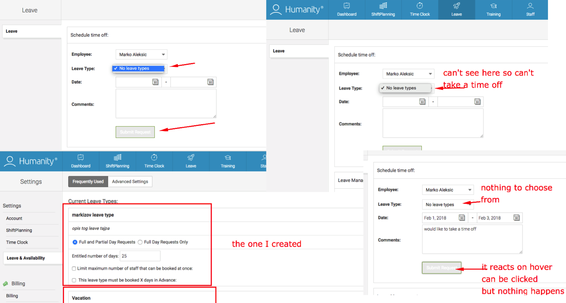566x303 pixels.
Task: Open end date calendar icon under the Humanity Leave header
Action: pos(478,102)
